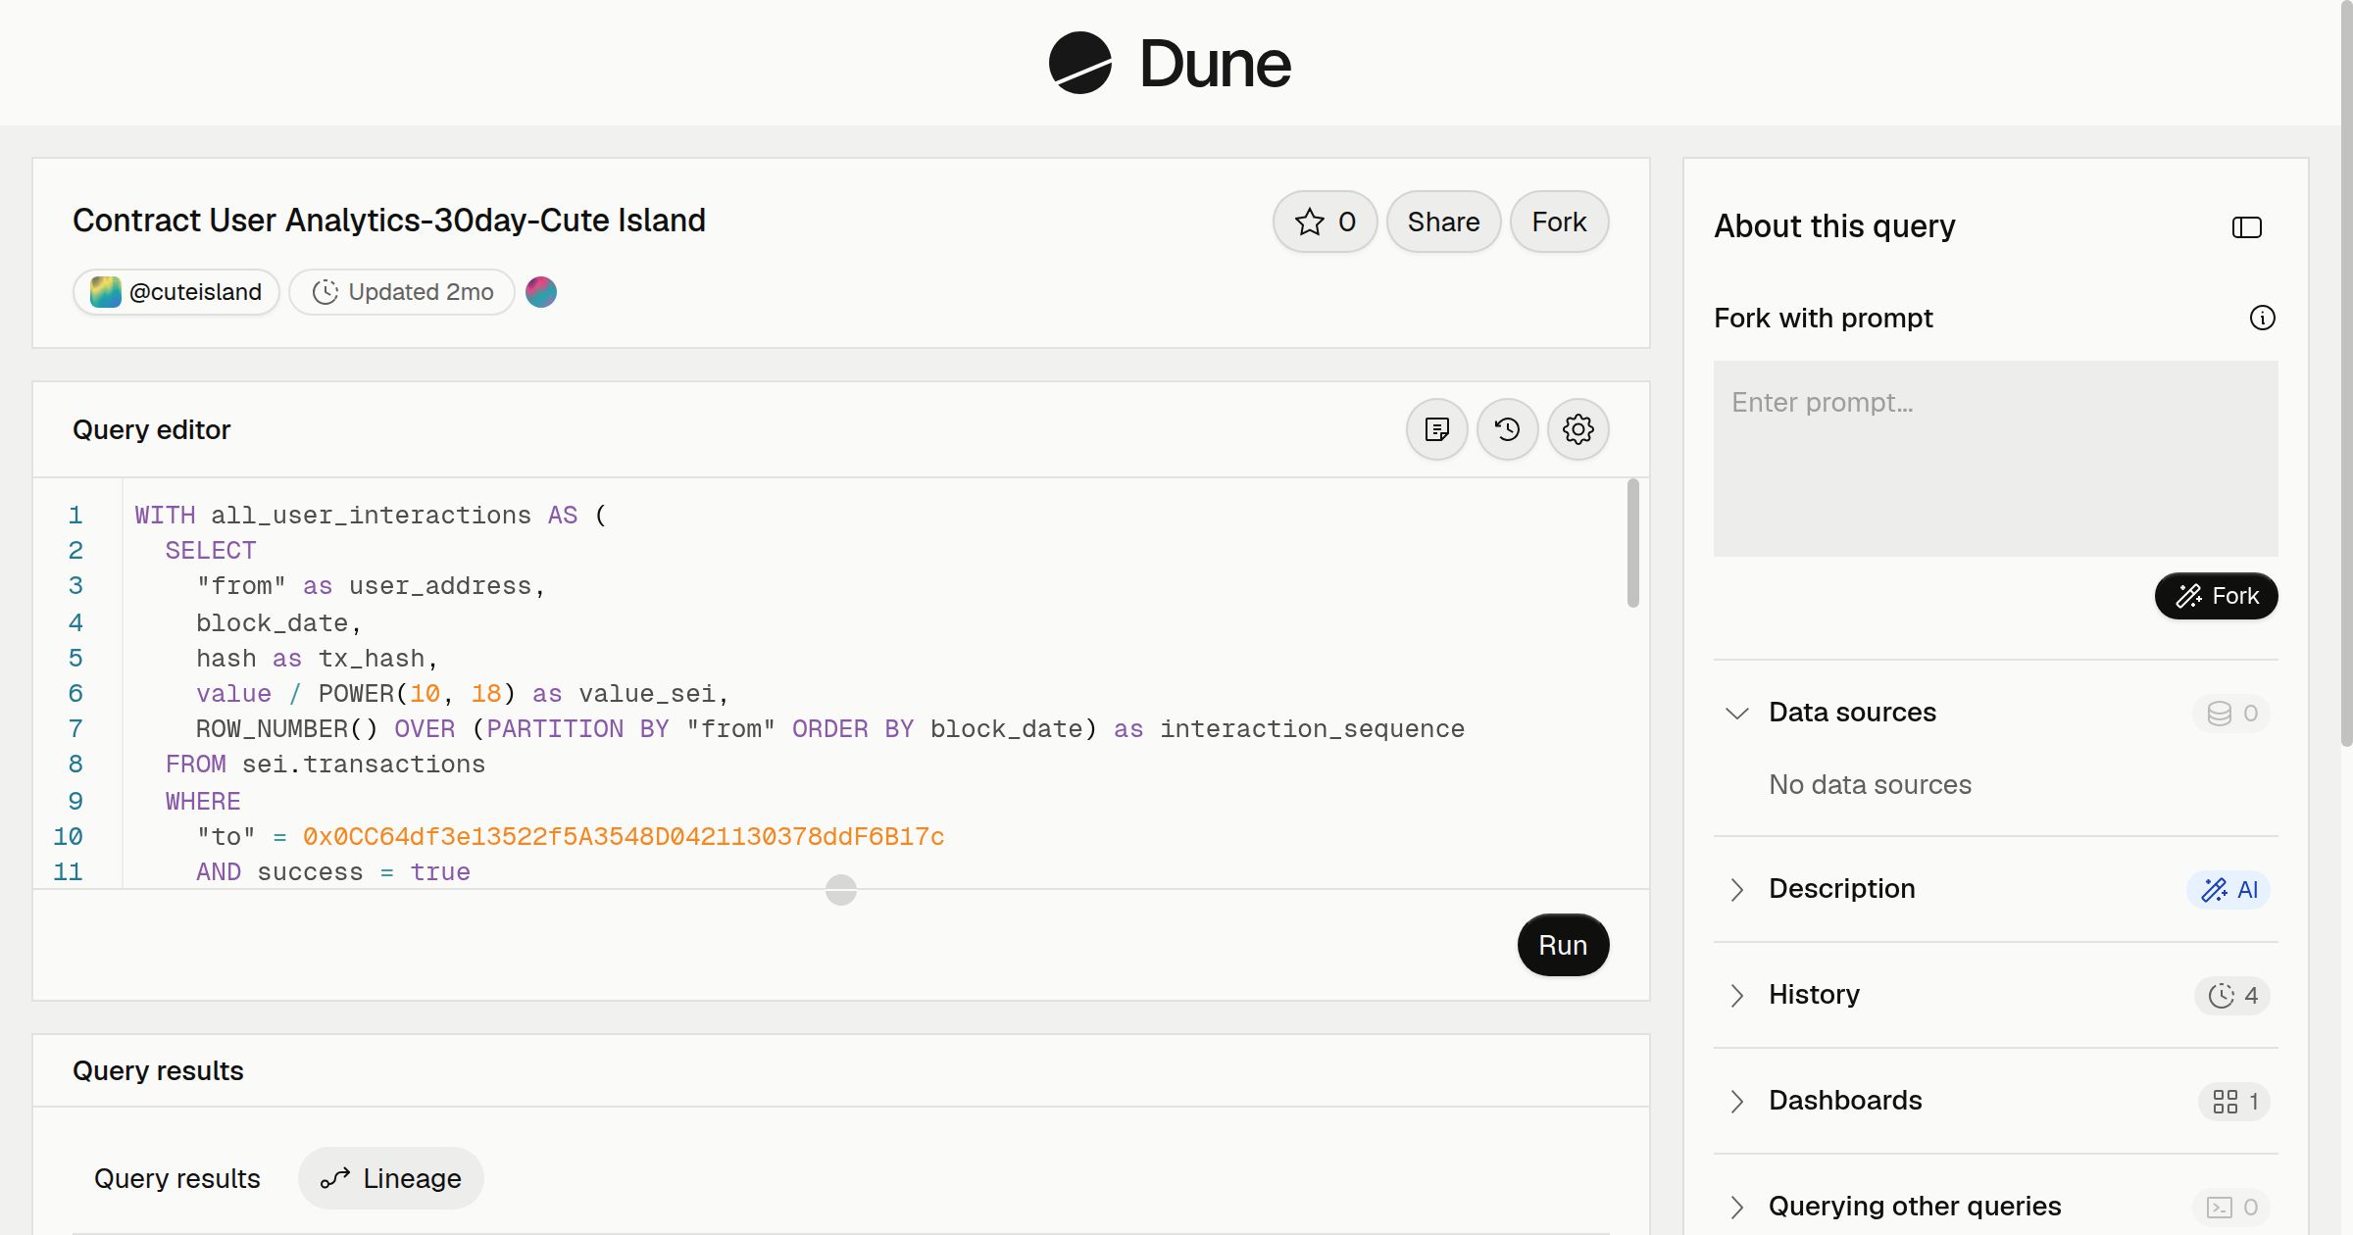The width and height of the screenshot is (2353, 1235).
Task: Click the Querying other queries count badge
Action: 2232,1208
